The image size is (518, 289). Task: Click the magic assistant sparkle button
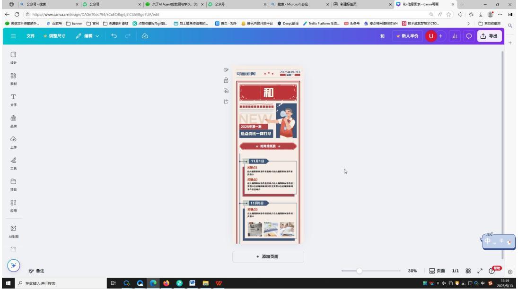[x=14, y=265]
